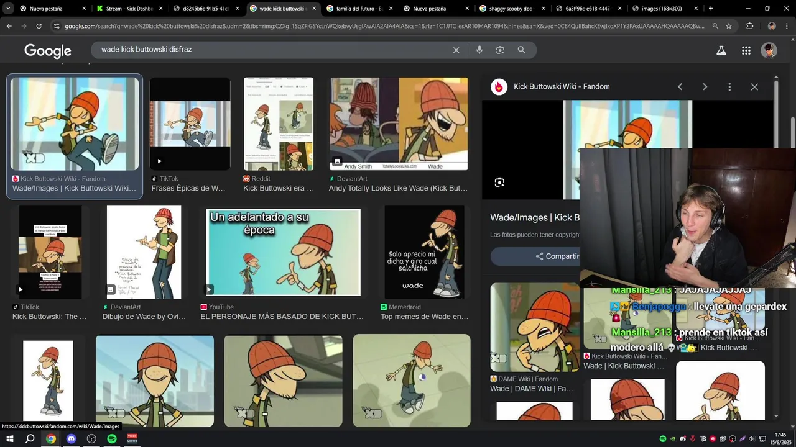Open OBS Studio from the taskbar
796x447 pixels.
91,439
